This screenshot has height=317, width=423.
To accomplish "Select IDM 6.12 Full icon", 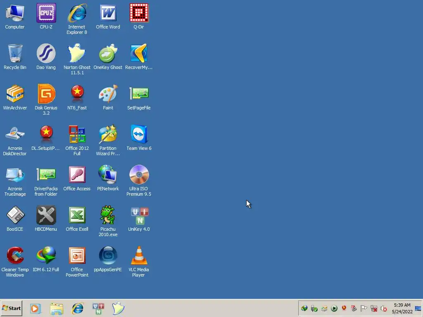I will click(46, 259).
